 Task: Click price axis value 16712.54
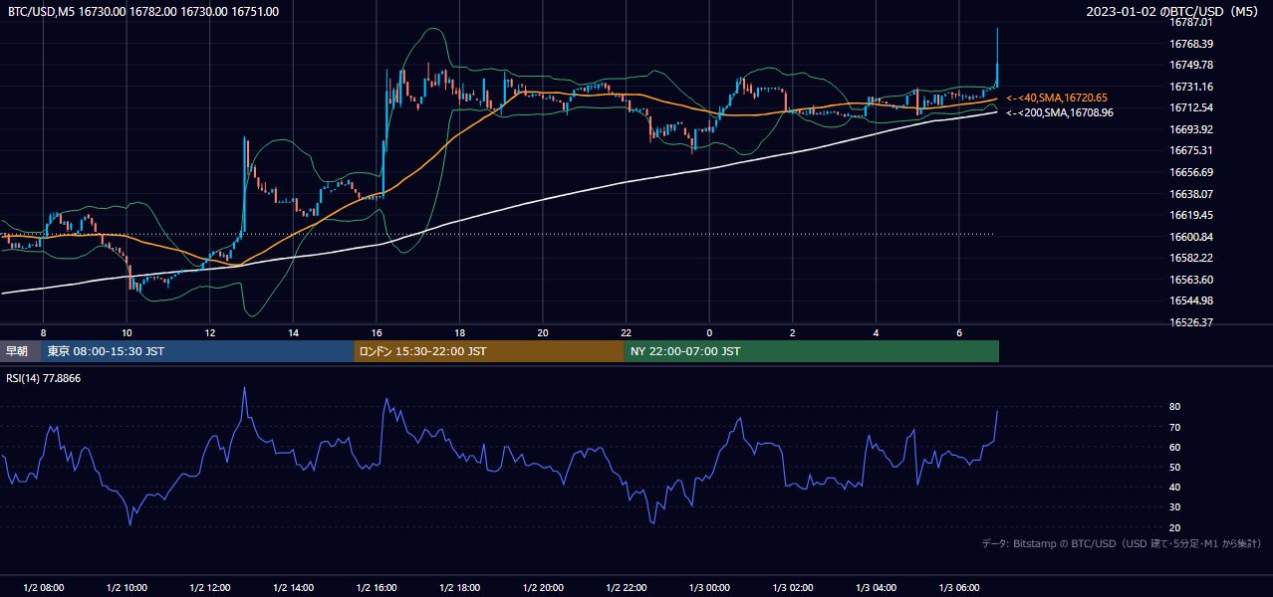tap(1191, 107)
